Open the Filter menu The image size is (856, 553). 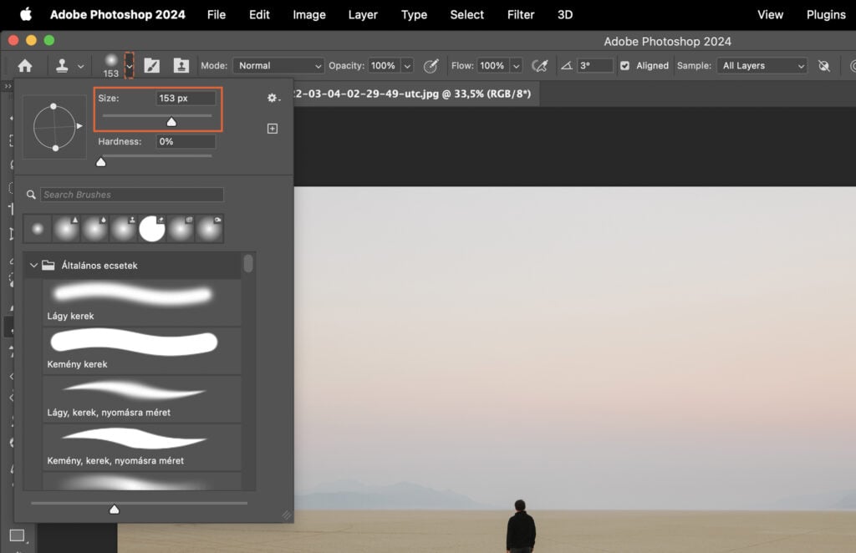tap(520, 14)
